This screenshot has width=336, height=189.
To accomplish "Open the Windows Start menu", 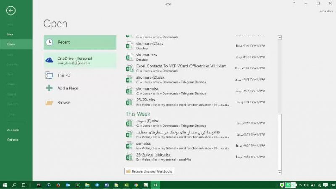I will [5, 185].
